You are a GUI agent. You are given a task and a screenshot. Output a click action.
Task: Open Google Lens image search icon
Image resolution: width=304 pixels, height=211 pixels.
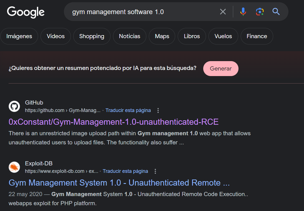(x=260, y=12)
